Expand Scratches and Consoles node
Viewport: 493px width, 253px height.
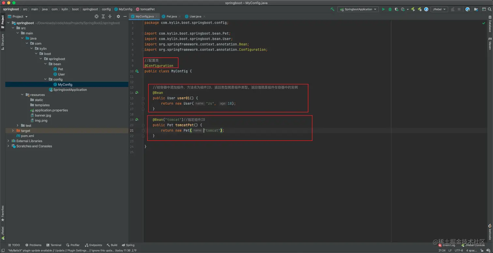point(8,146)
